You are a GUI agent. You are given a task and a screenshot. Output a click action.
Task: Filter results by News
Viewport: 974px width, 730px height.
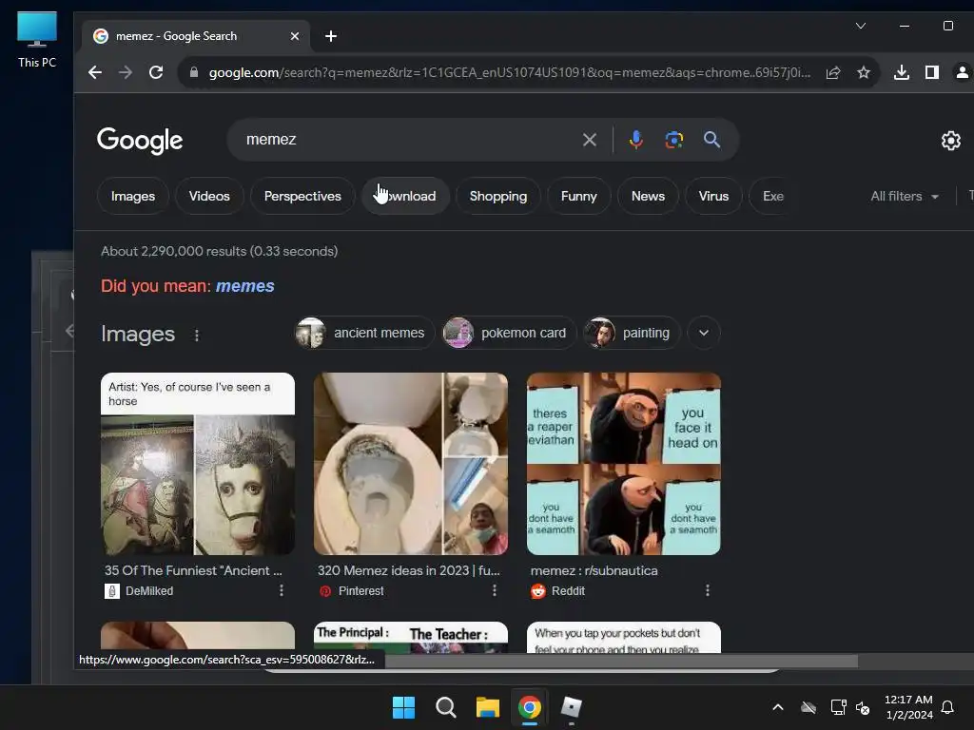(x=648, y=196)
